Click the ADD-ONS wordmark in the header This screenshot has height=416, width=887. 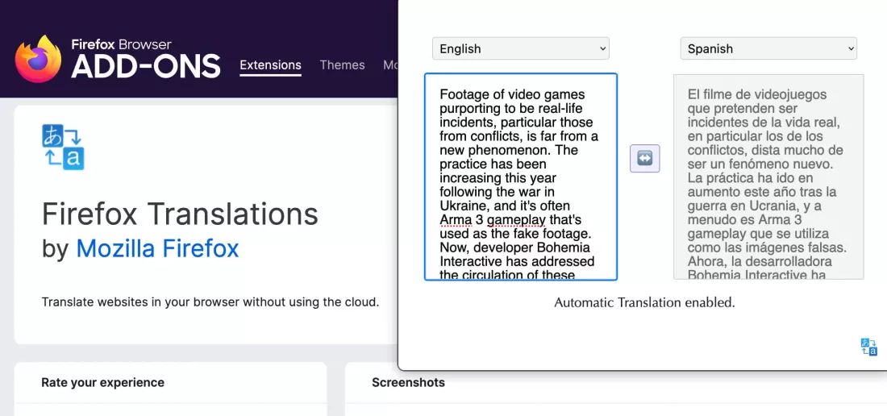tap(145, 67)
